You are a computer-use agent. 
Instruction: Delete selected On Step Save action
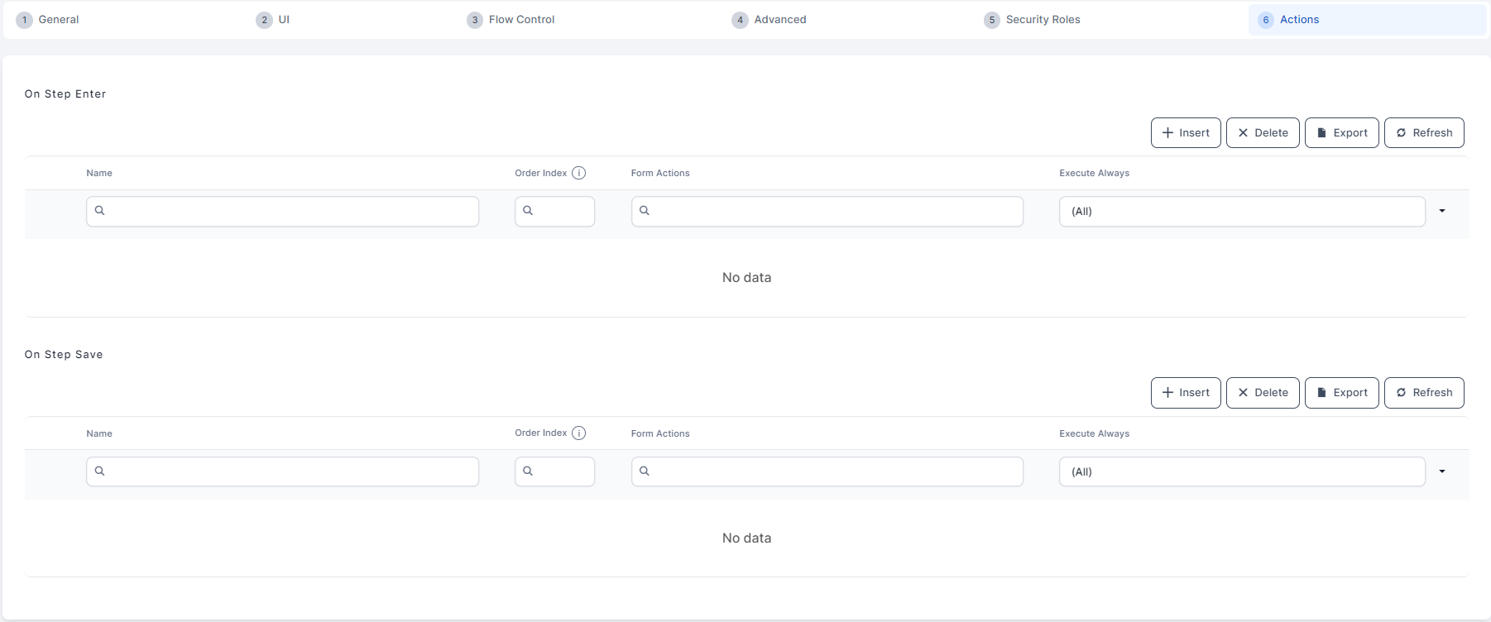pyautogui.click(x=1262, y=393)
